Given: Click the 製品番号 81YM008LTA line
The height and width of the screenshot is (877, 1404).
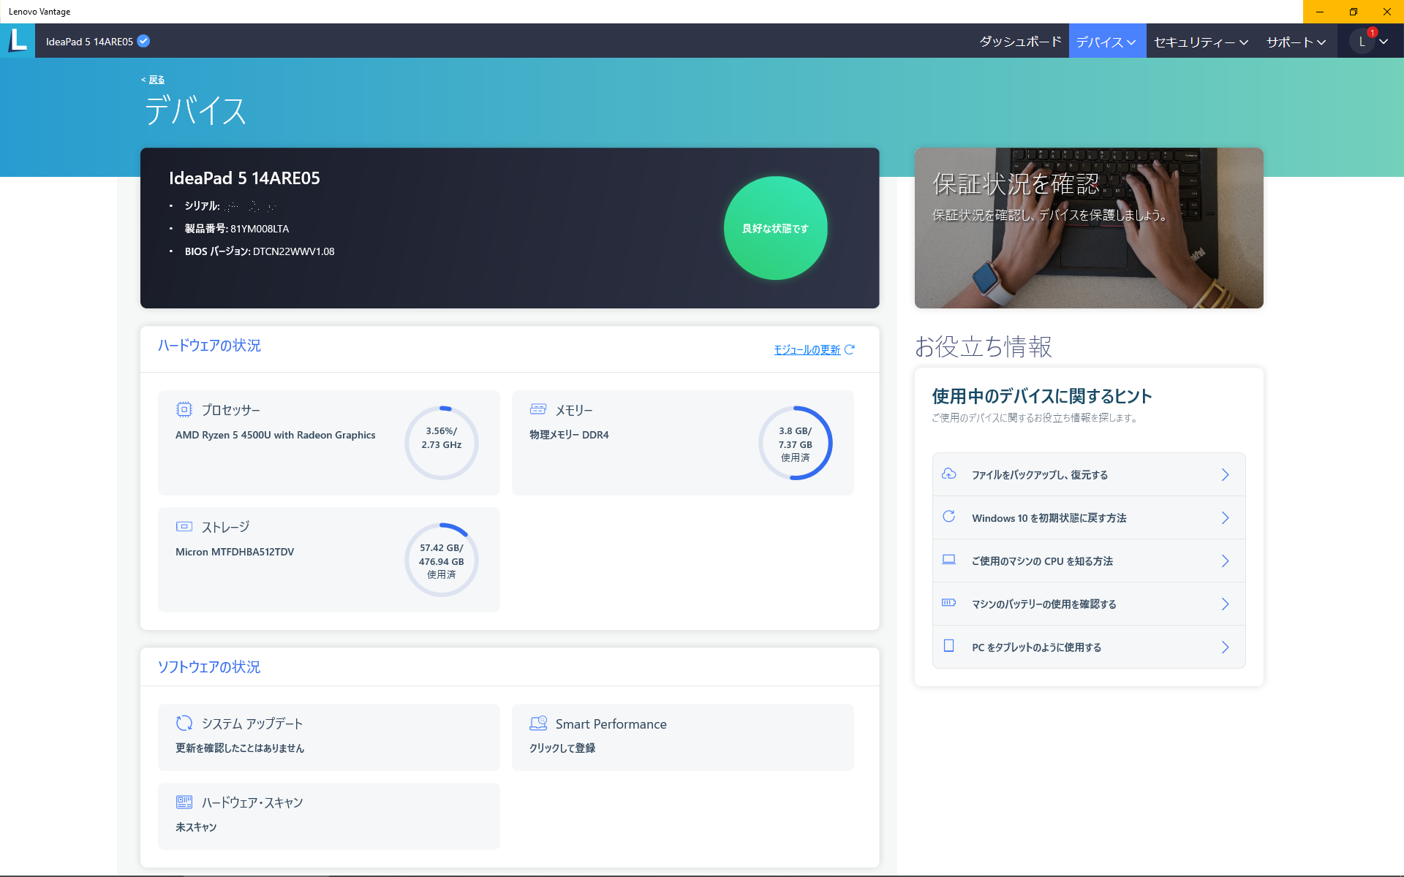Looking at the screenshot, I should tap(236, 229).
